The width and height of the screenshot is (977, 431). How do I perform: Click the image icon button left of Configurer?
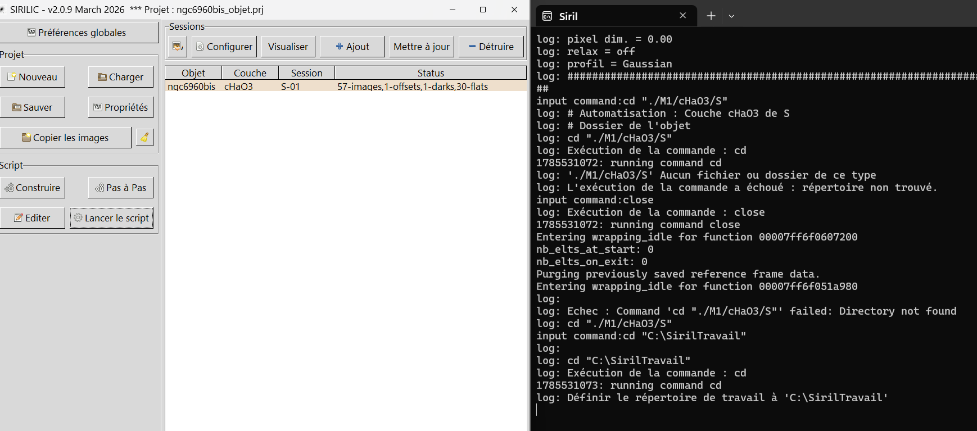coord(177,47)
